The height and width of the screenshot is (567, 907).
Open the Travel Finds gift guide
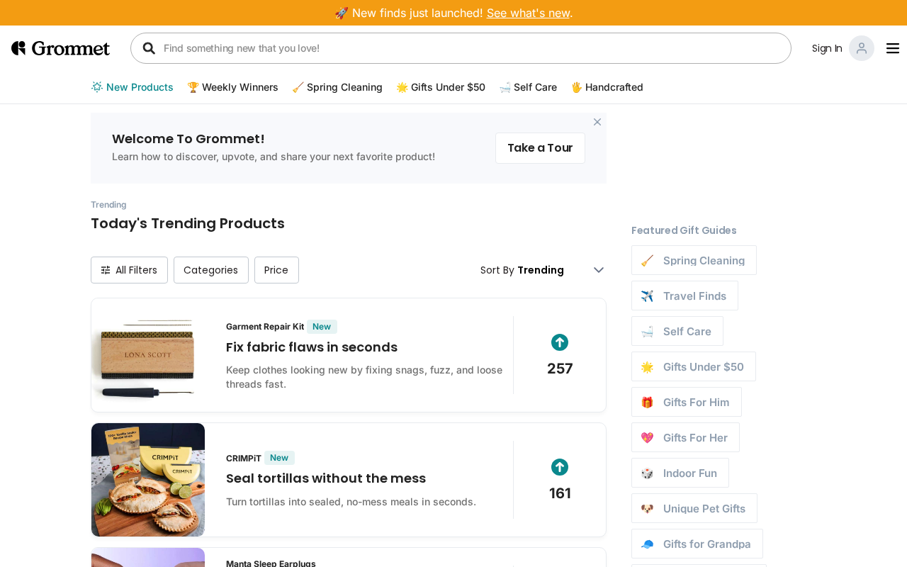[685, 296]
